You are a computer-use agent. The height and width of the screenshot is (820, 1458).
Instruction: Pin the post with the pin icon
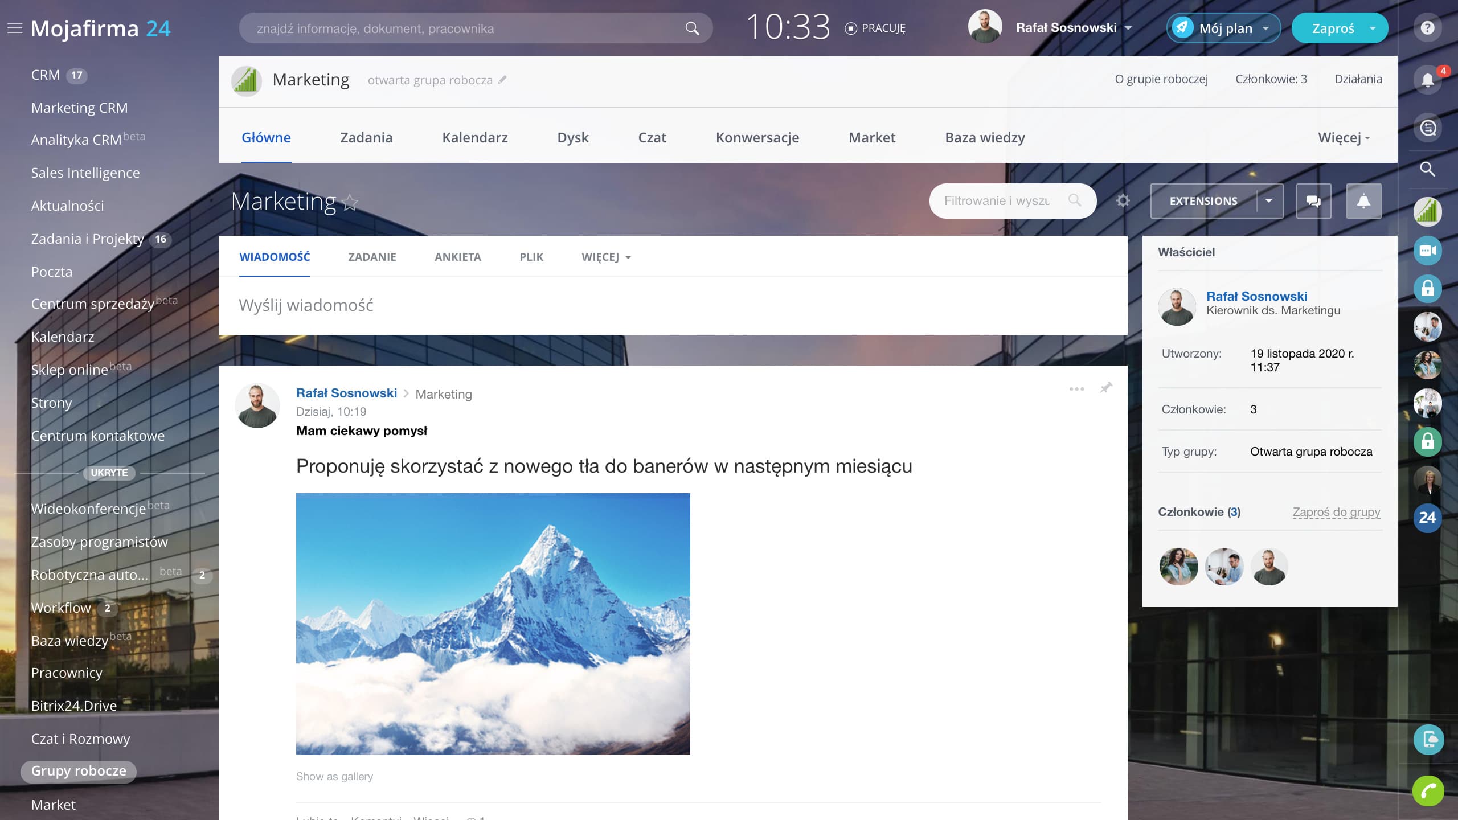pyautogui.click(x=1106, y=388)
